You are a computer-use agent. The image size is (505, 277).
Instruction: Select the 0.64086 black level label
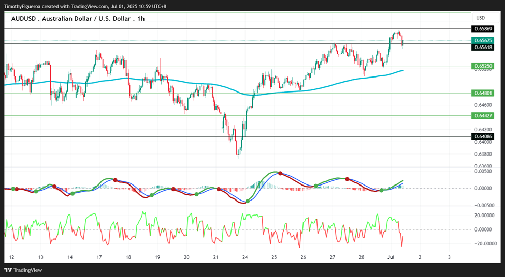coord(482,136)
